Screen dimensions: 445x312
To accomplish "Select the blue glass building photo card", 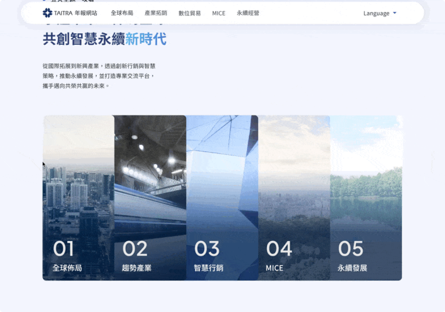I will [222, 175].
